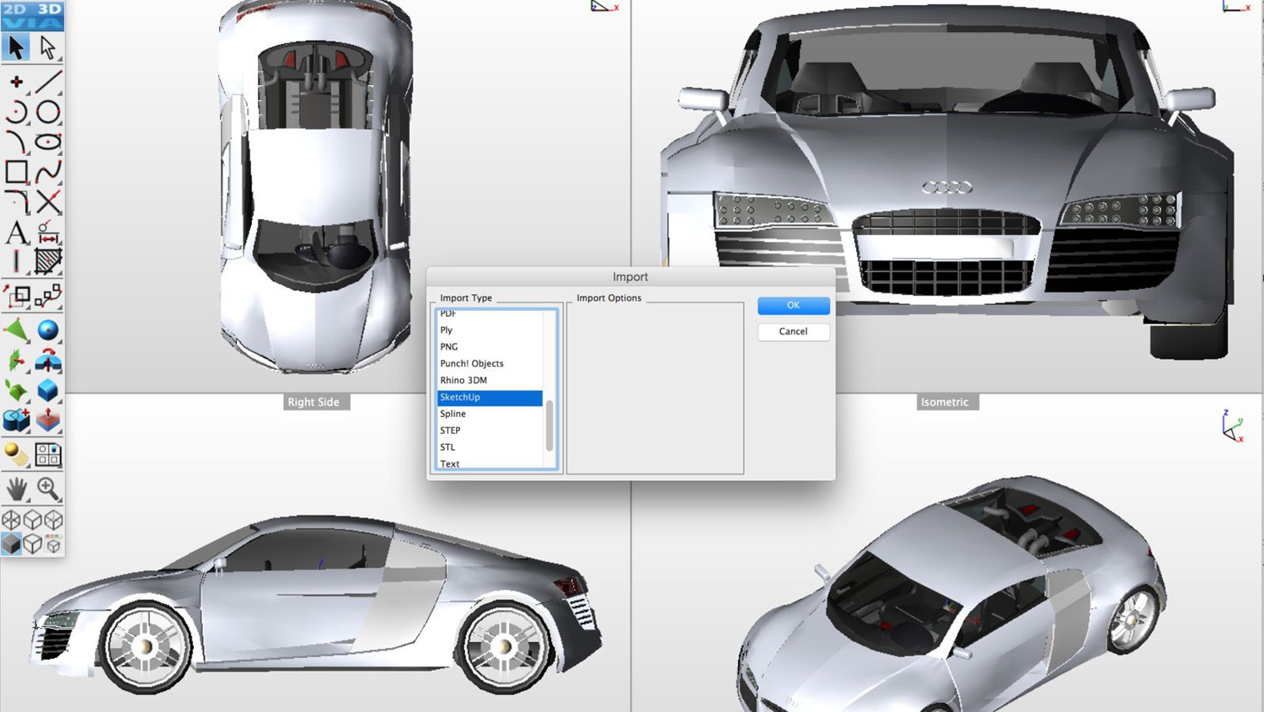The width and height of the screenshot is (1264, 712).
Task: Choose PNG in Import Type list
Action: coord(490,347)
